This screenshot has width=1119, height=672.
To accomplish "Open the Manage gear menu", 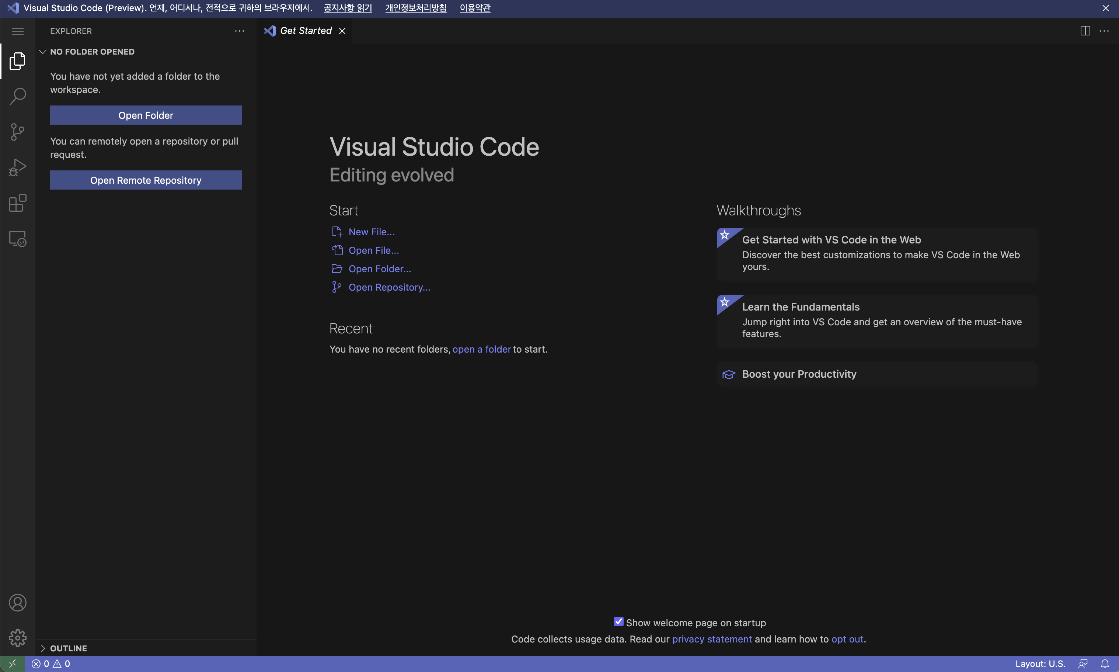I will [18, 638].
